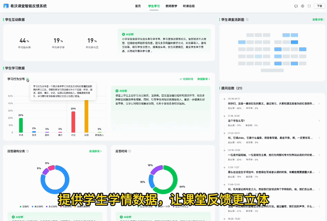
Task: Open 查看详情 for classroom activity map
Action: [x=318, y=20]
